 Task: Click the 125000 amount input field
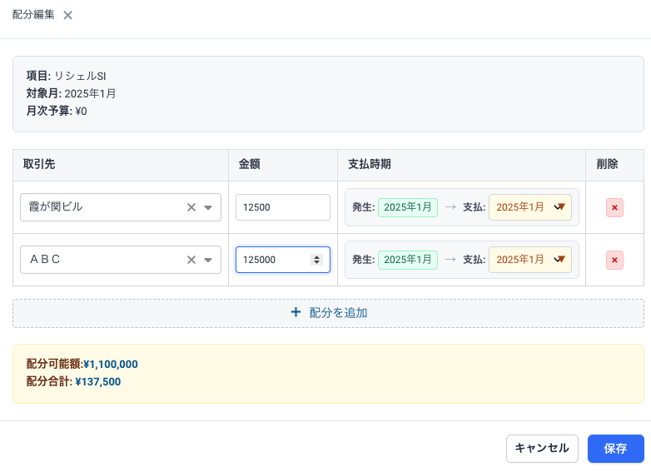273,260
